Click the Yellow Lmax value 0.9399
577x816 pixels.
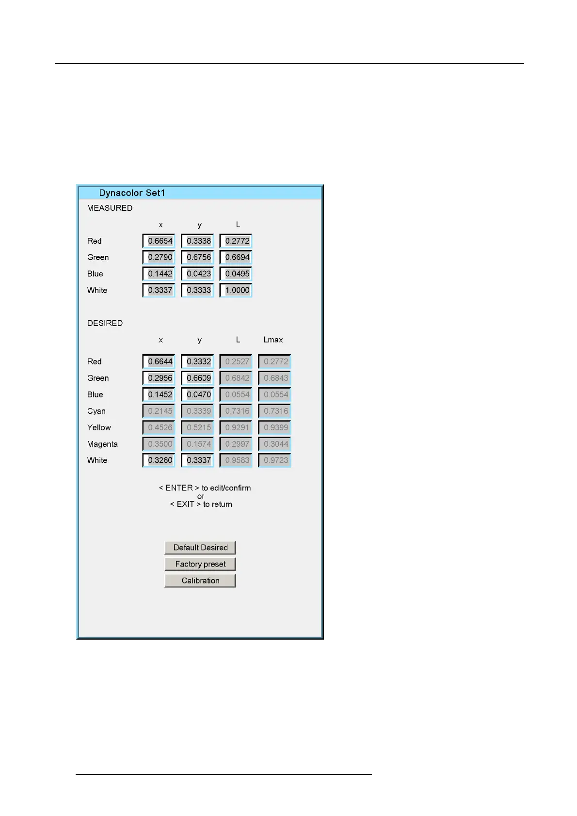[275, 427]
